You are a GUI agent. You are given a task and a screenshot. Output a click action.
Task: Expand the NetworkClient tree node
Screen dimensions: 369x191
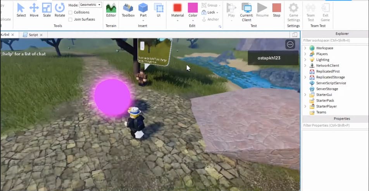(305, 65)
